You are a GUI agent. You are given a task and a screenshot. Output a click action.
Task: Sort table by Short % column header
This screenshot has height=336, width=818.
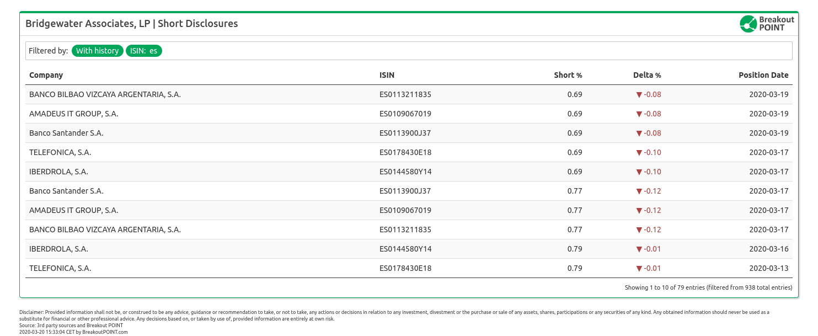coord(568,75)
